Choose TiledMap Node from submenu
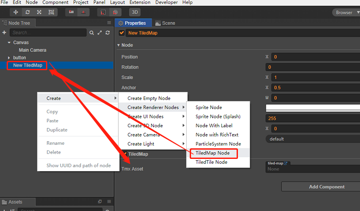This screenshot has width=360, height=211. point(213,153)
